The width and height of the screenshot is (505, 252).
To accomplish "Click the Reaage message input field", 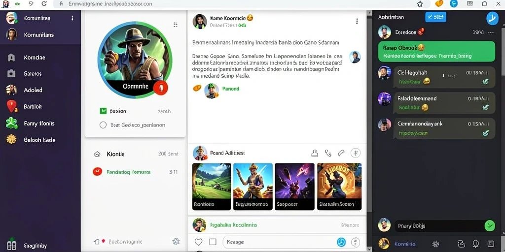I will pos(278,242).
